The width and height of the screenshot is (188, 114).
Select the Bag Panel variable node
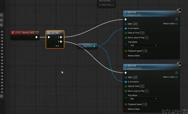coord(87,46)
